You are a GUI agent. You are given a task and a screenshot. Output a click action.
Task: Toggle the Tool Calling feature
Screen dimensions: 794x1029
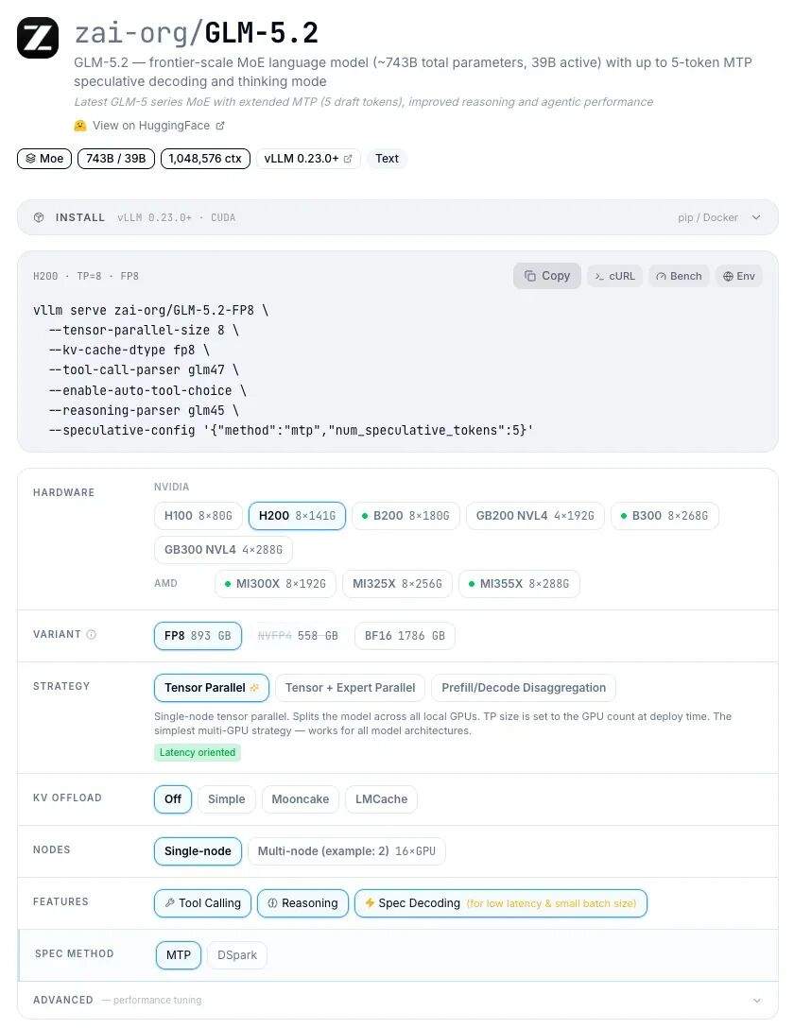point(202,903)
